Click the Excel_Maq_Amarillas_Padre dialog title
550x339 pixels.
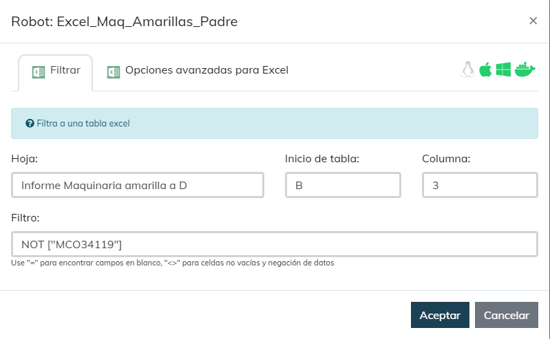coord(125,22)
